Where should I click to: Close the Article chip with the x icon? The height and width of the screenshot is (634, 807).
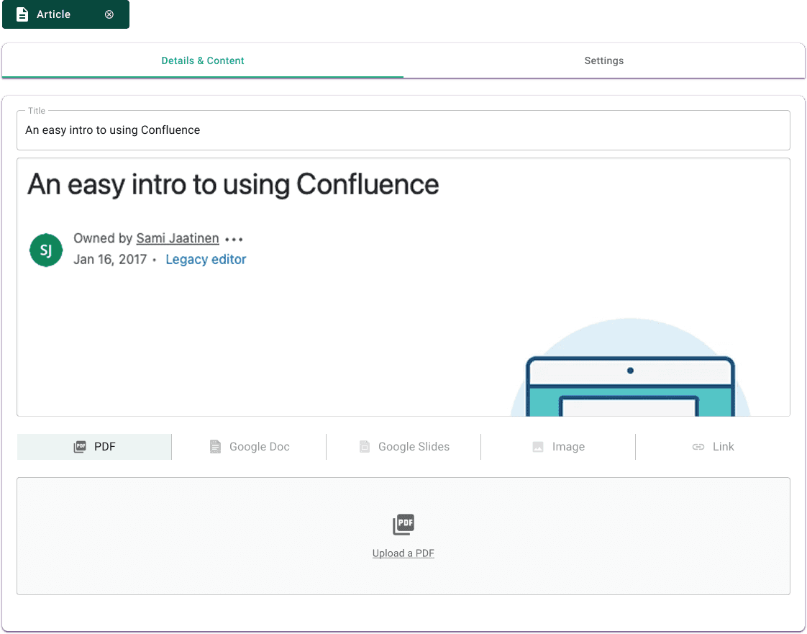[x=109, y=14]
